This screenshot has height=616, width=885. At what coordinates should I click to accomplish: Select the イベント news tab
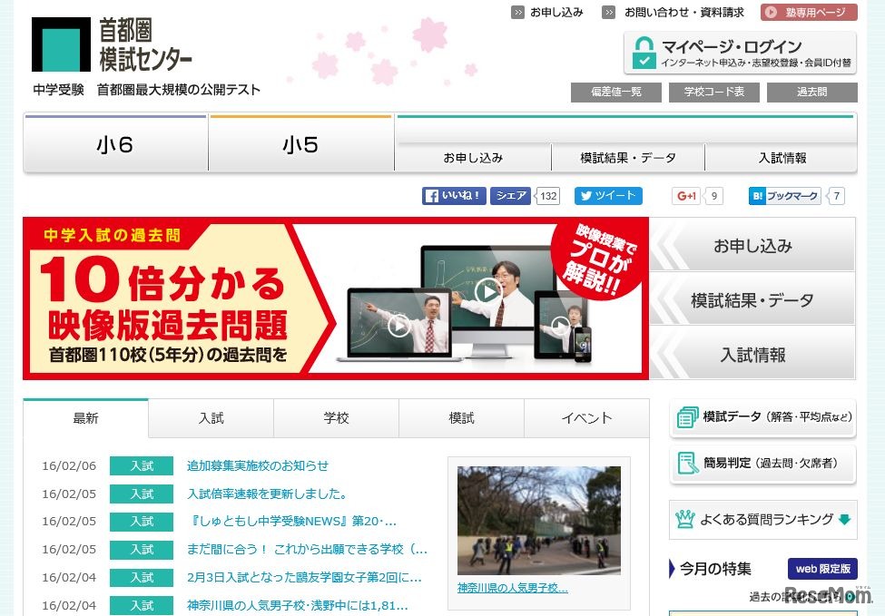[x=586, y=418]
